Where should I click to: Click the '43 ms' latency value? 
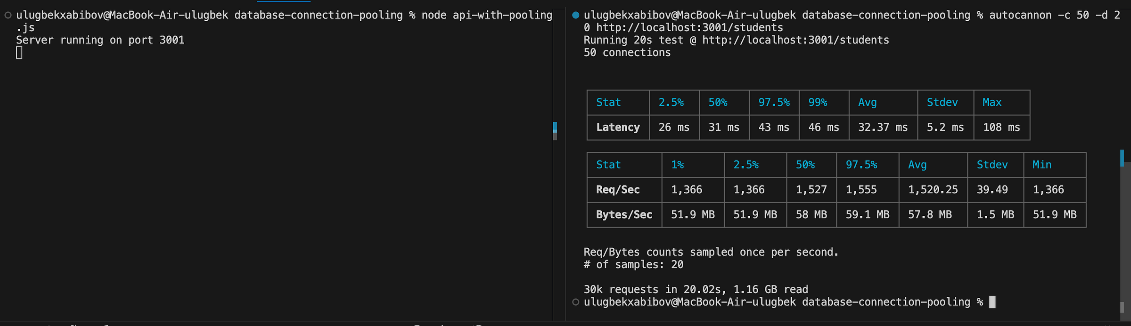[x=774, y=128]
